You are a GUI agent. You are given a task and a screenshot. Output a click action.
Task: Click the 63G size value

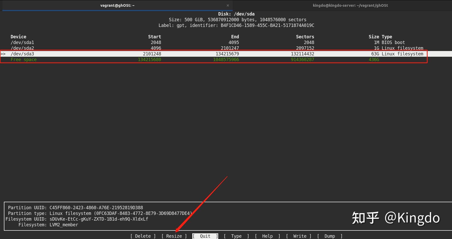coord(375,54)
